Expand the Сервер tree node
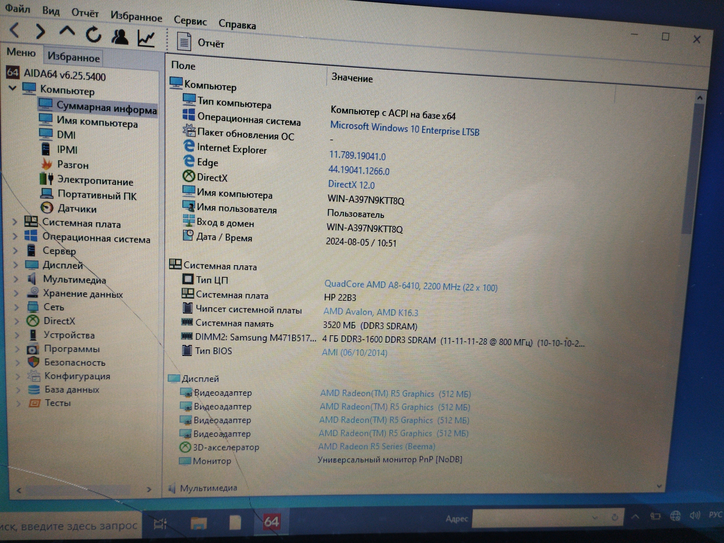Screen dimensions: 724x543 tap(15, 250)
